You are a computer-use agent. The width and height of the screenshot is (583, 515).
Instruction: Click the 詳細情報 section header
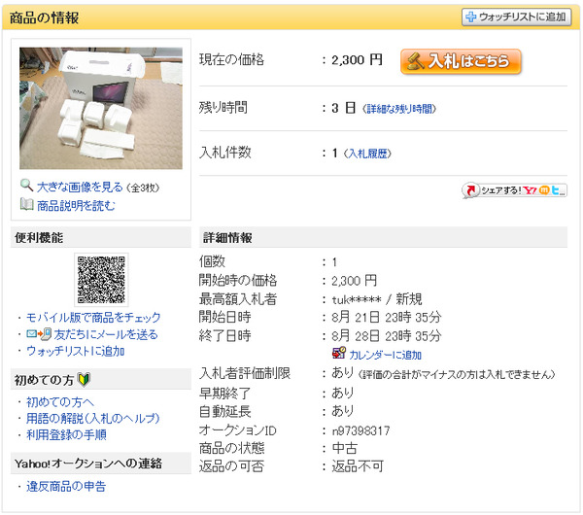[x=384, y=237]
